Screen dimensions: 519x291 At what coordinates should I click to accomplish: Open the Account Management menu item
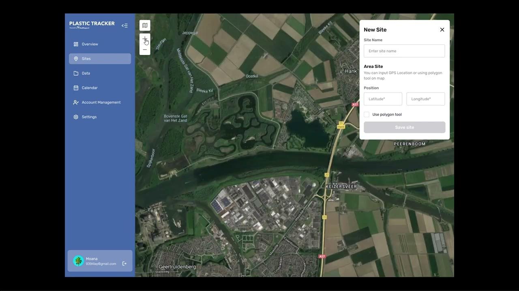pyautogui.click(x=100, y=102)
